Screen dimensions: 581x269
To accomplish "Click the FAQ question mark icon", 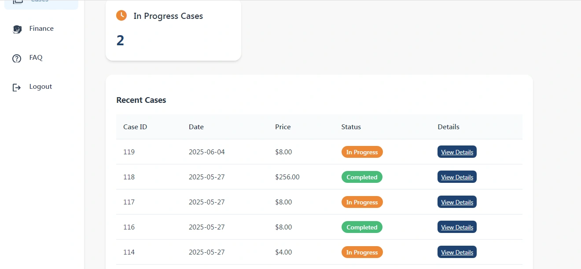I will [x=17, y=58].
